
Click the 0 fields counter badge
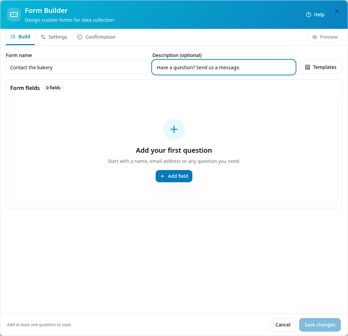[x=53, y=88]
